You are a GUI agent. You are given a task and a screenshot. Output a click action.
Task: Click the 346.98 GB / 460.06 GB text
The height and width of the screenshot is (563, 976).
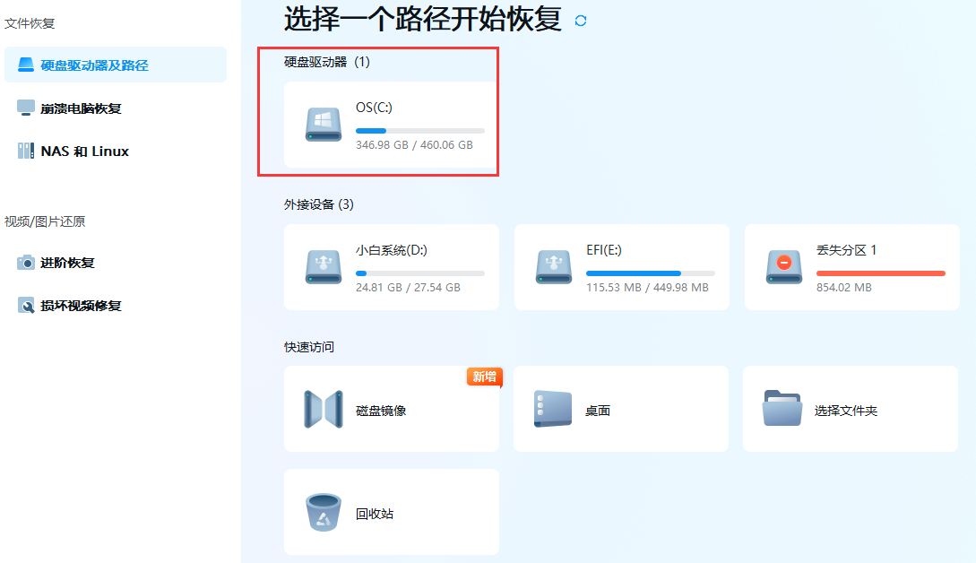coord(415,144)
